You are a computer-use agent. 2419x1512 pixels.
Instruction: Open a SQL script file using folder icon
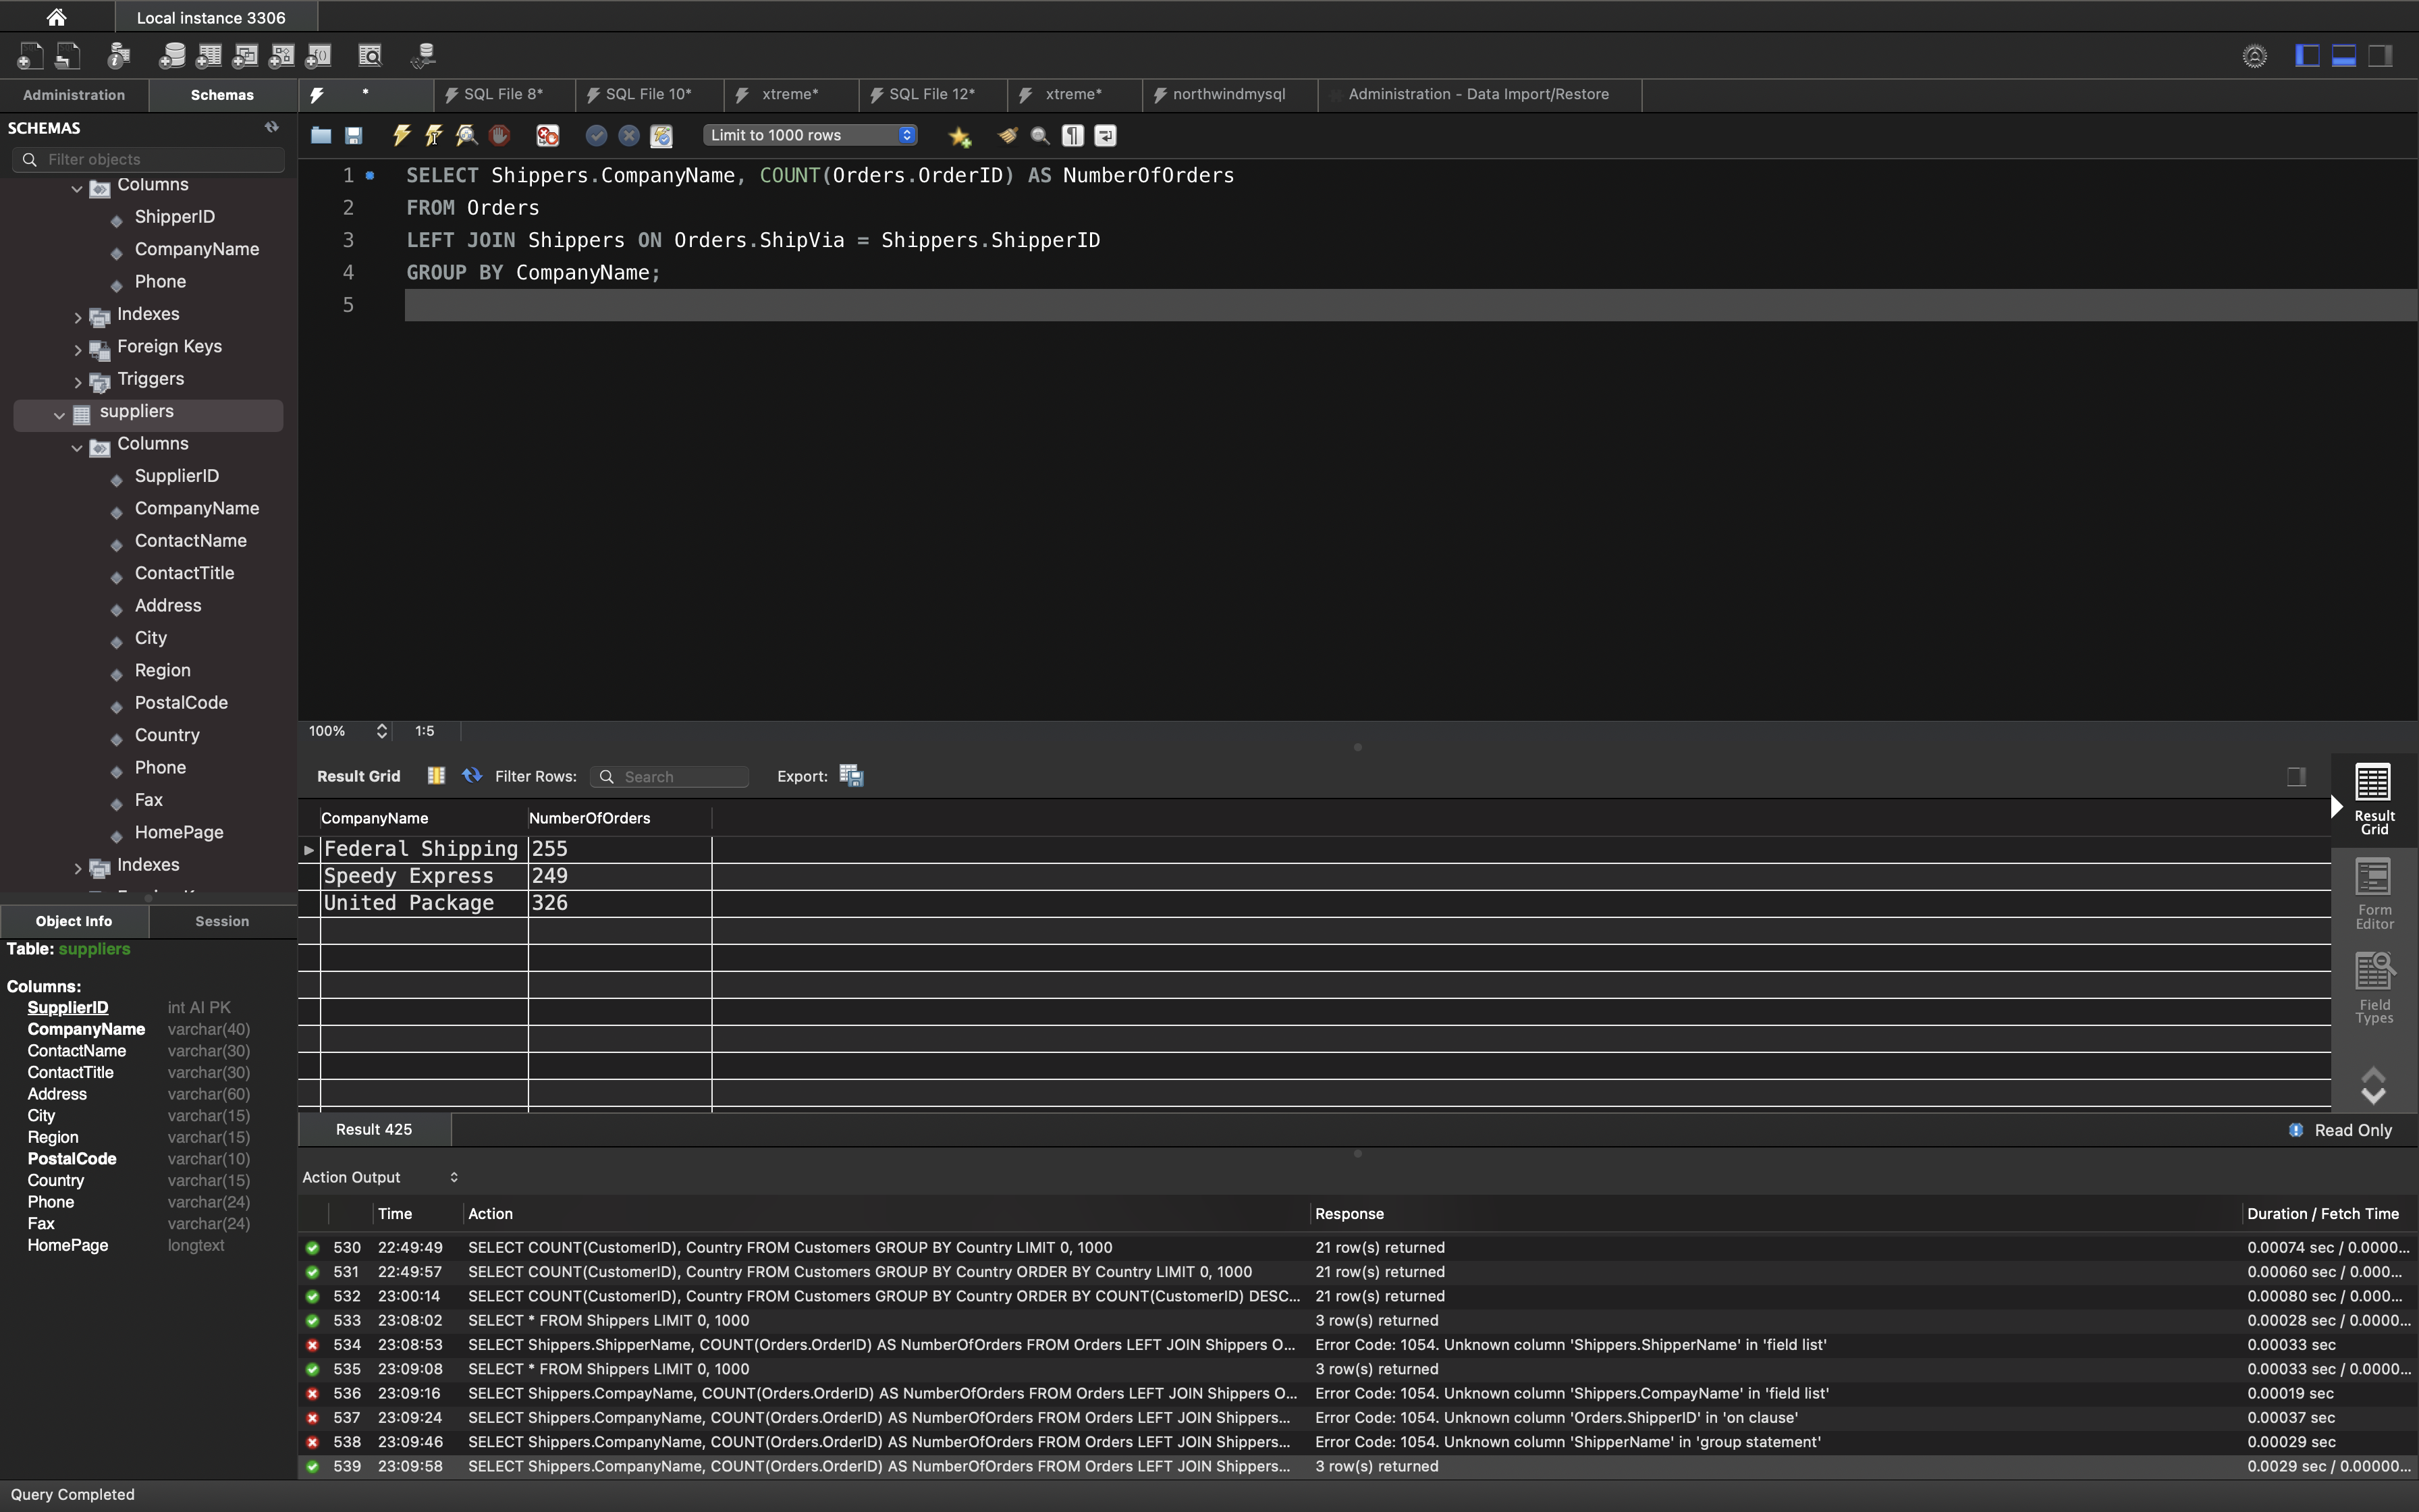(321, 135)
